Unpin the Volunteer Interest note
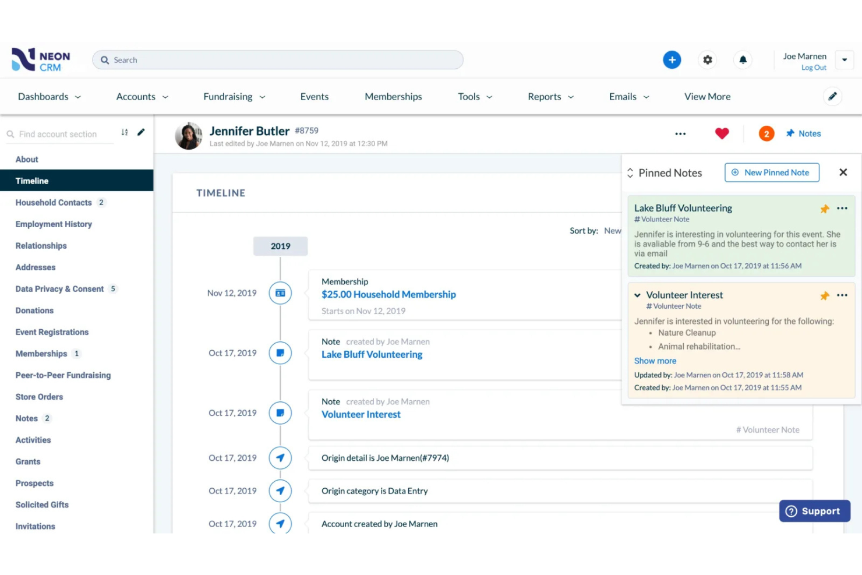Image resolution: width=862 pixels, height=575 pixels. pos(825,295)
